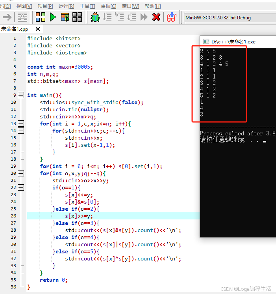
Task: Stop execution with the red X icon
Action: coord(156,17)
